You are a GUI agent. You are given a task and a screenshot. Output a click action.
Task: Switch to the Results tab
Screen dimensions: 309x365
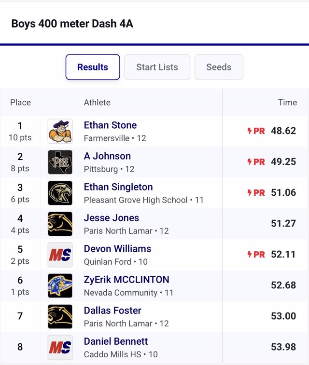click(93, 67)
